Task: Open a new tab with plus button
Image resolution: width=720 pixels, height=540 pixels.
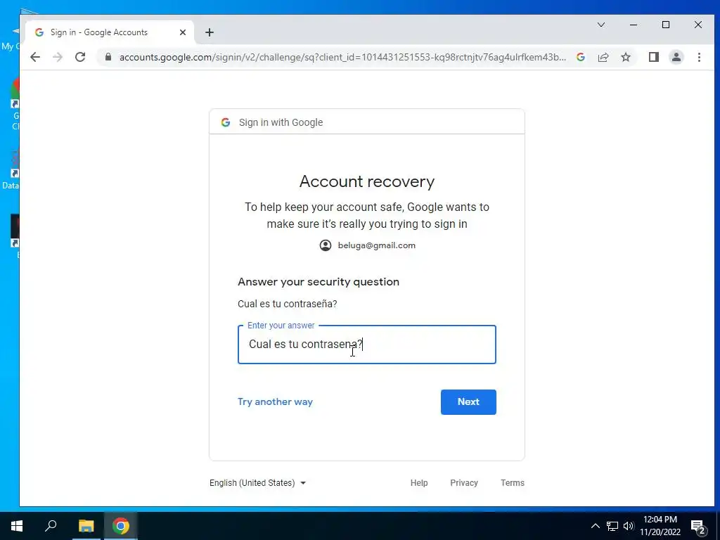Action: 210,32
